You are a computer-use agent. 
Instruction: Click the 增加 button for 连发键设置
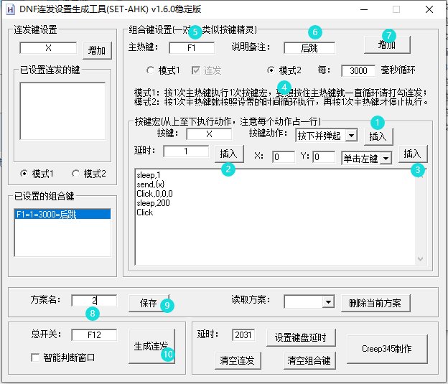(97, 50)
